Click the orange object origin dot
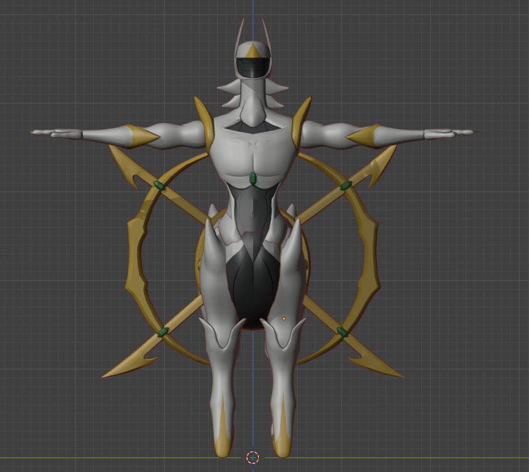 click(284, 319)
